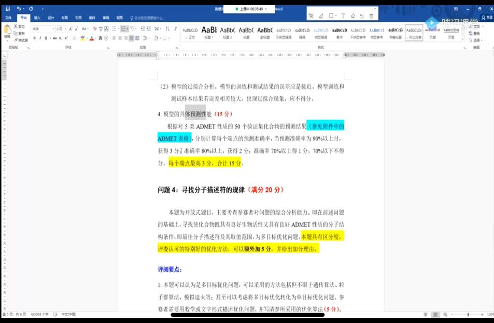The width and height of the screenshot is (494, 323).
Task: Click the Cut scissors icon
Action: (x=16, y=26)
